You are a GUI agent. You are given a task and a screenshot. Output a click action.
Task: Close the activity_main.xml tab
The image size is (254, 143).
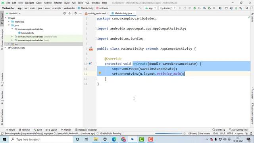[108, 13]
